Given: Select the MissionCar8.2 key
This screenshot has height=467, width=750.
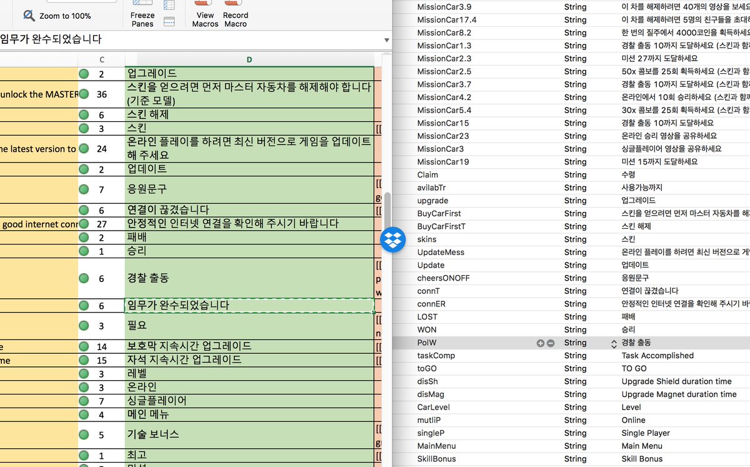Looking at the screenshot, I should click(444, 33).
